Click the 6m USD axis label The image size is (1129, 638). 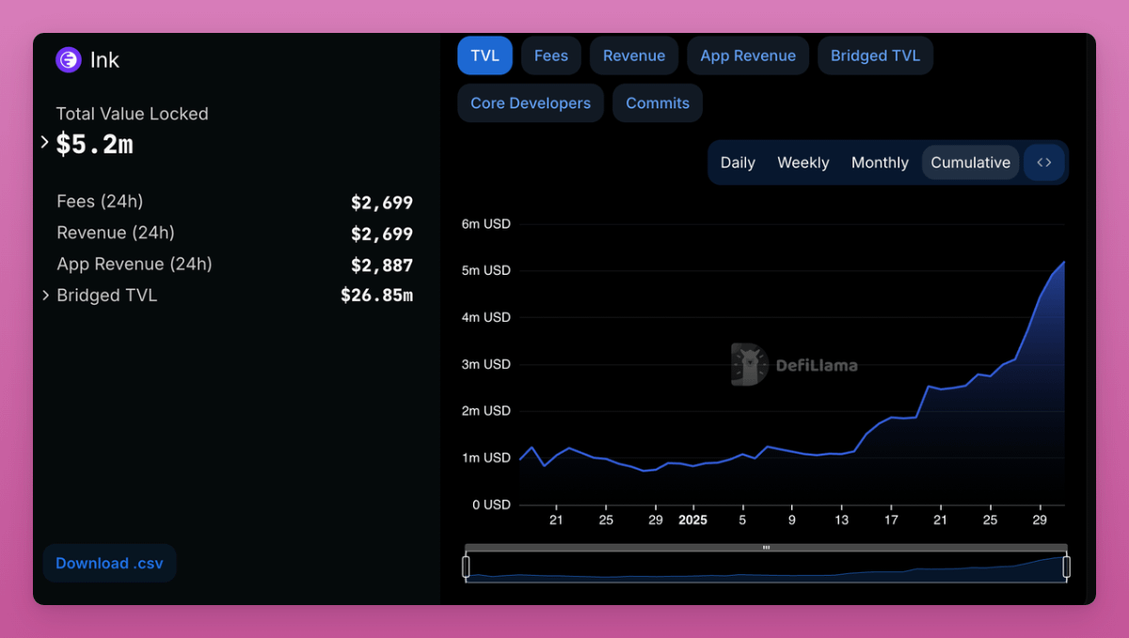pos(485,224)
